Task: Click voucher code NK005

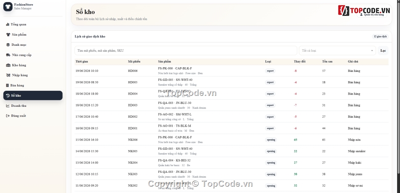Action: [x=133, y=151]
